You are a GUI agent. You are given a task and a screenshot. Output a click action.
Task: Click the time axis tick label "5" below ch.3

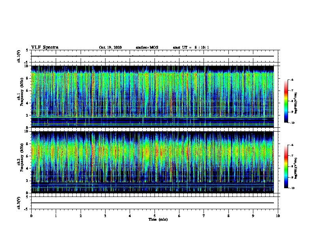point(155,216)
